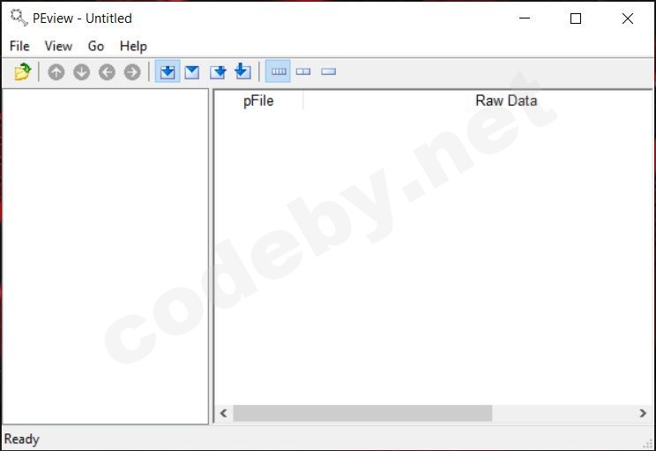Click the Ready status bar text

22,440
